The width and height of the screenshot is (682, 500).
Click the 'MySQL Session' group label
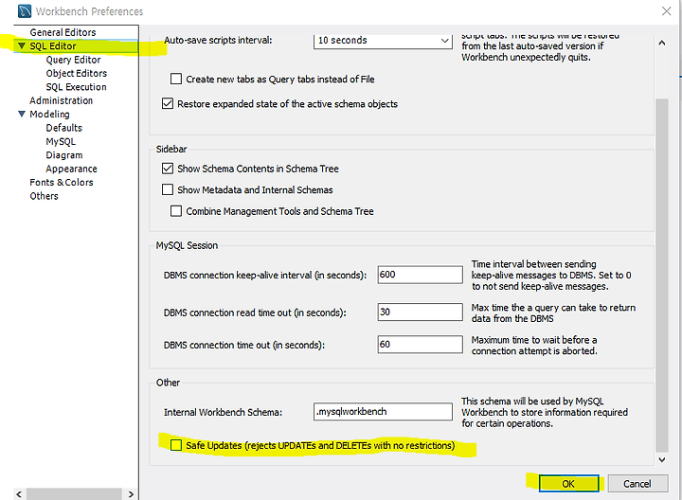coord(187,245)
